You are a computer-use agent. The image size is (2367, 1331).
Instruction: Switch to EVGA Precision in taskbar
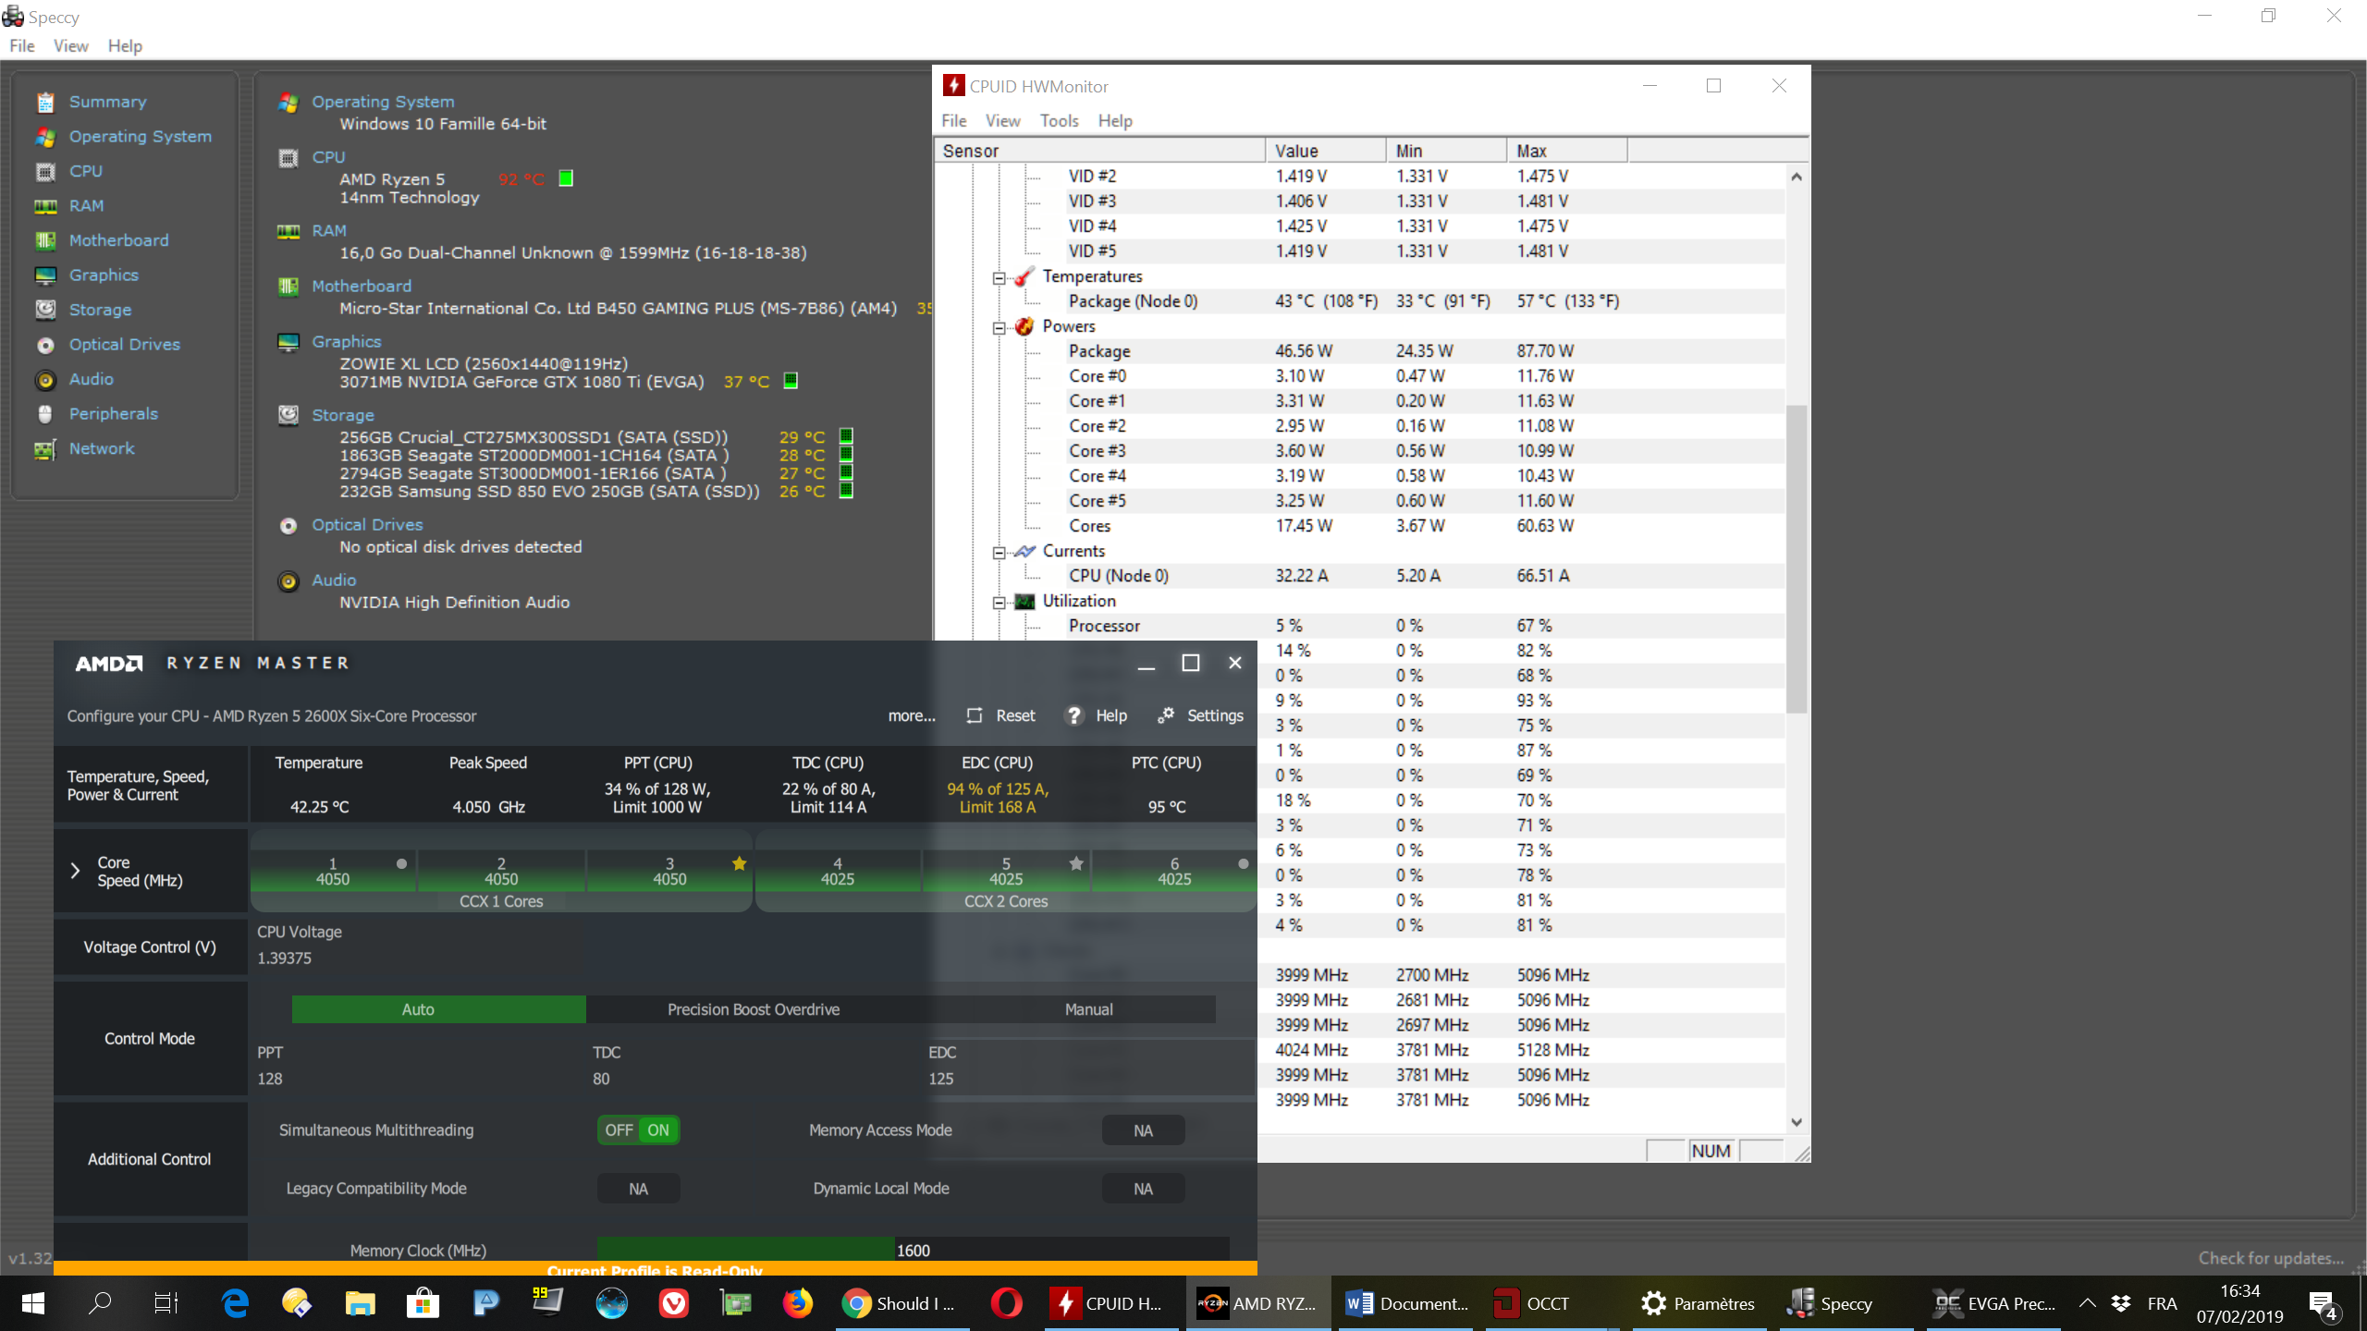(1993, 1303)
